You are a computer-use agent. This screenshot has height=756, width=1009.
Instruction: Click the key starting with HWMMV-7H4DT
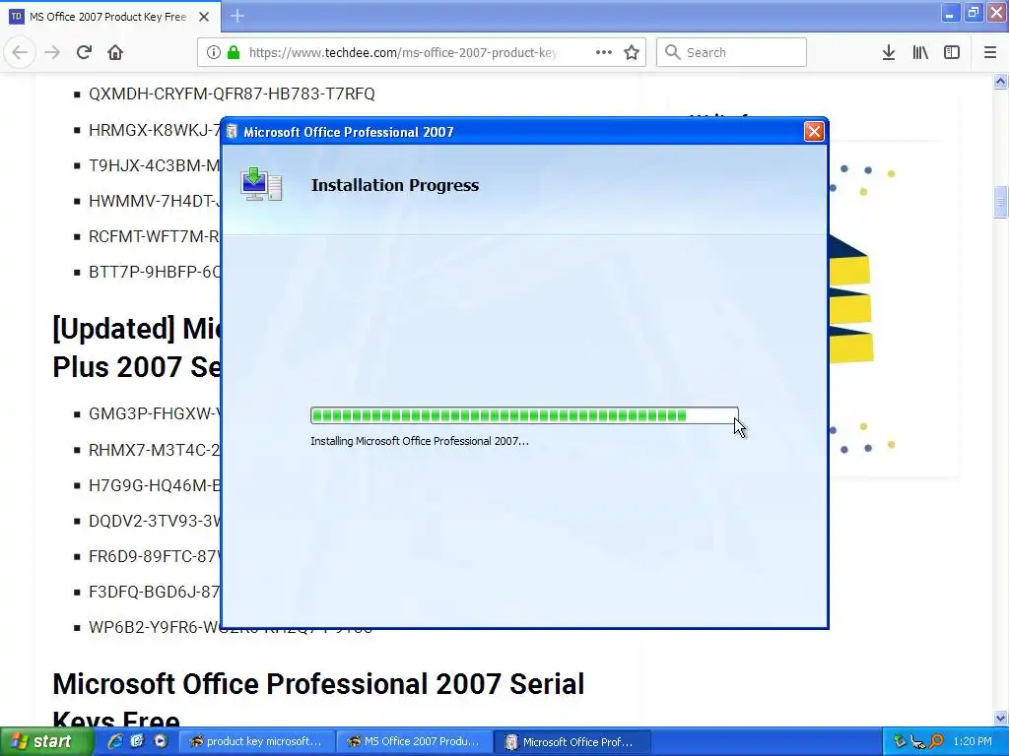pyautogui.click(x=155, y=201)
